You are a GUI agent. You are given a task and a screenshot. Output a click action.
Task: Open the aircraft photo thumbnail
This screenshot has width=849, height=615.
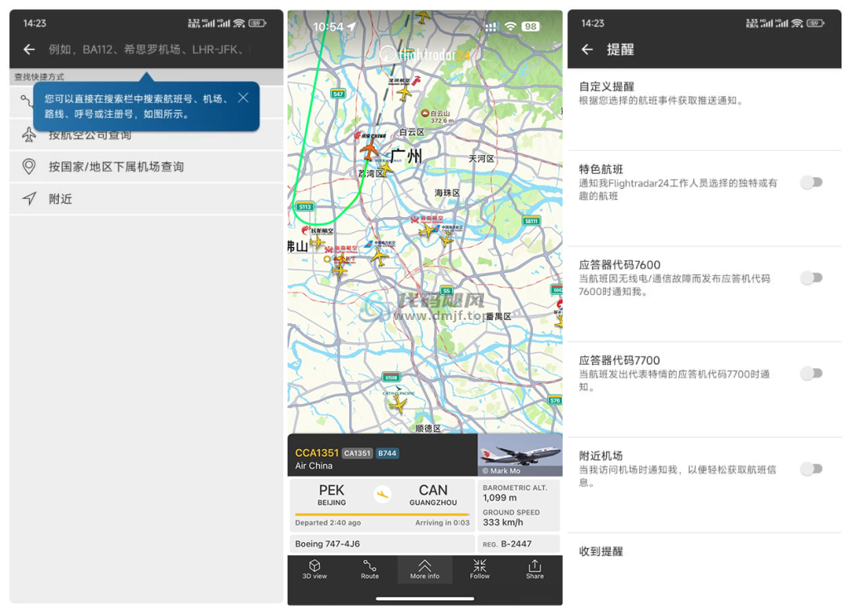(520, 455)
